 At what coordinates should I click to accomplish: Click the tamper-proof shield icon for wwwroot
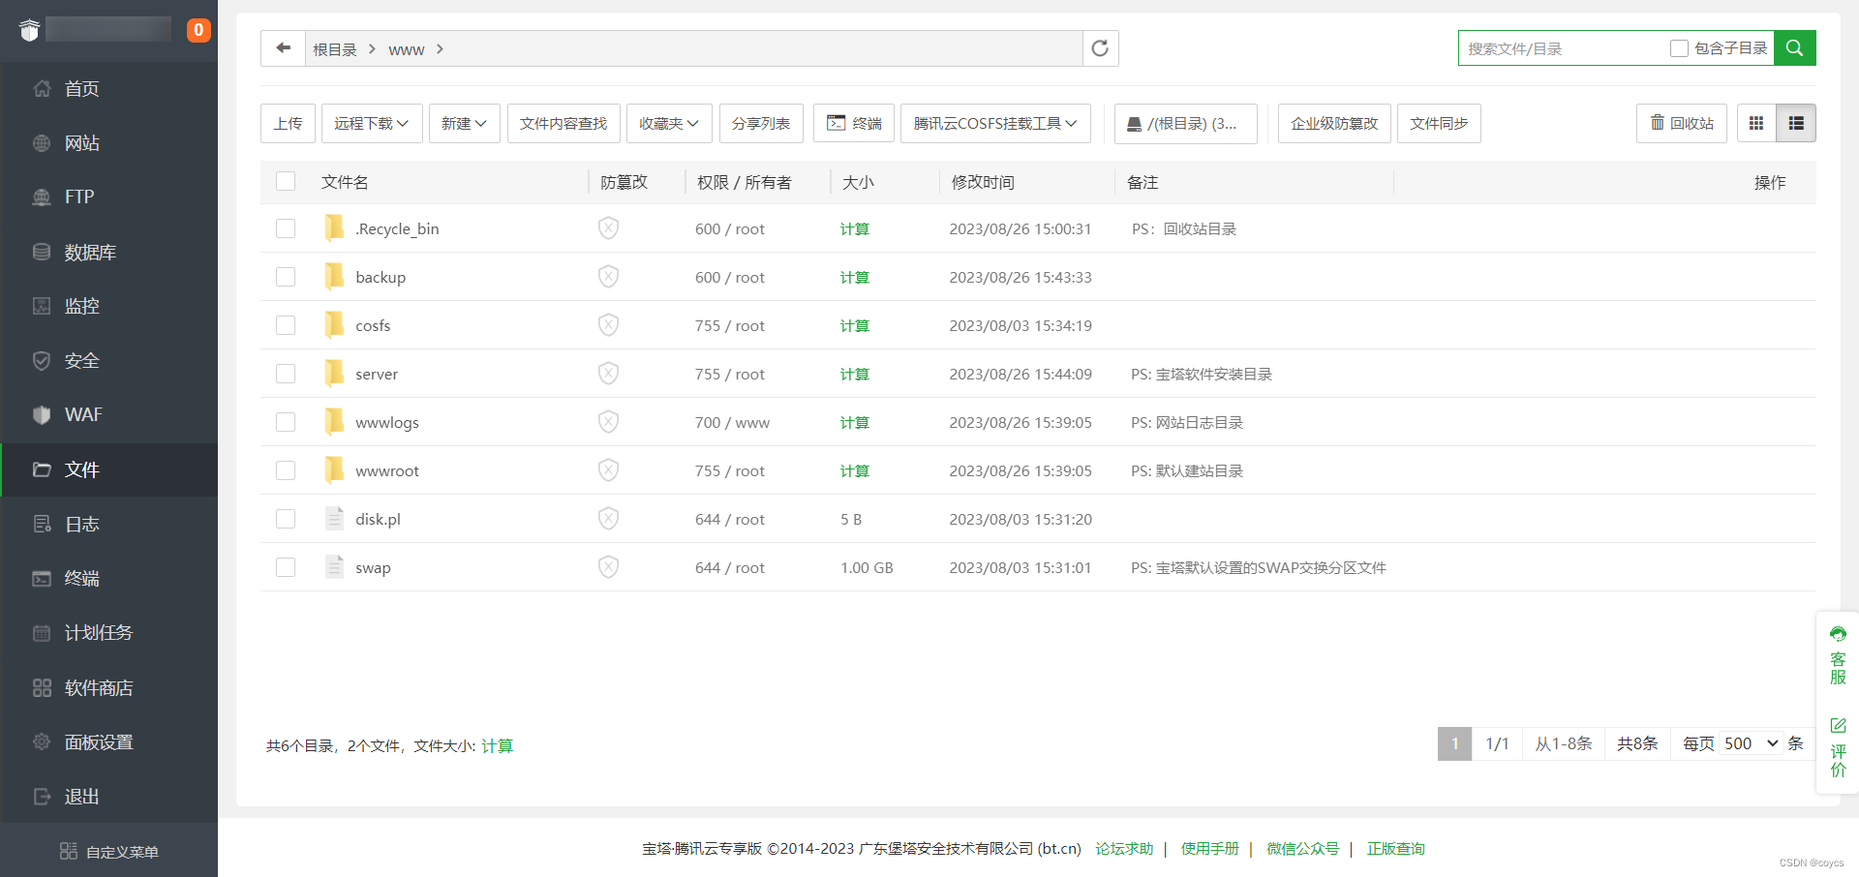[608, 470]
